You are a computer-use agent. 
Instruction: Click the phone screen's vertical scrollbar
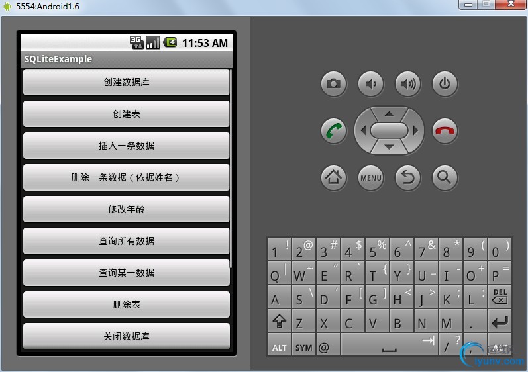pos(231,168)
